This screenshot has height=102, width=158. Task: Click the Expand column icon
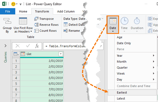point(150,19)
